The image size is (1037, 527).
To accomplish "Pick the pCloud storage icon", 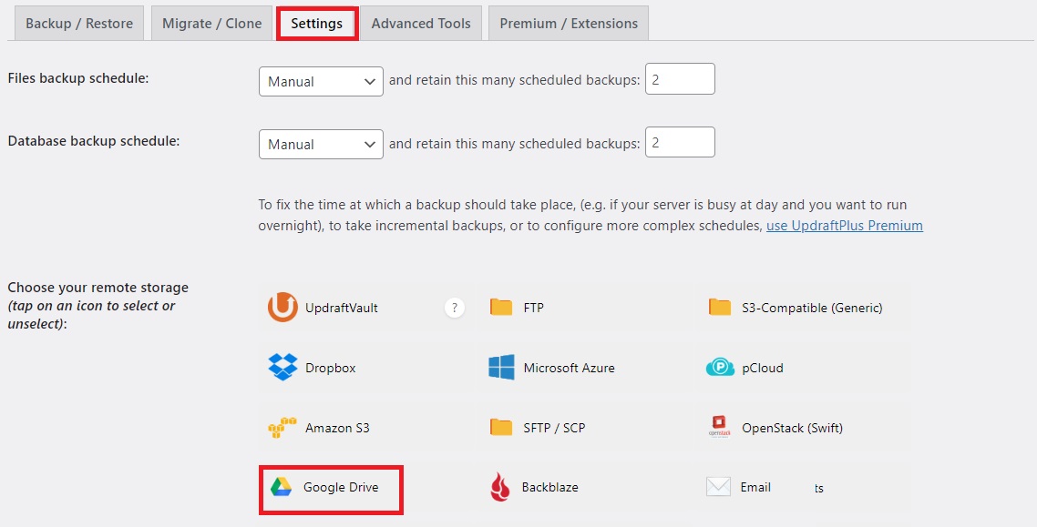I will click(720, 368).
